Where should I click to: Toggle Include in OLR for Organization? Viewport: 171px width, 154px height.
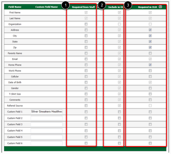click(119, 24)
